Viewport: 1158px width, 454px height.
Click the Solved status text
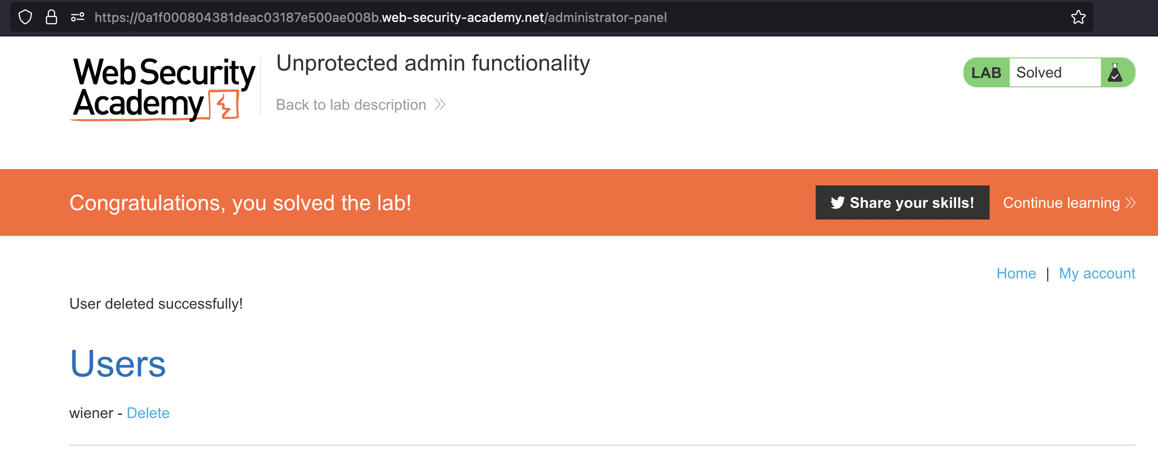(x=1039, y=73)
